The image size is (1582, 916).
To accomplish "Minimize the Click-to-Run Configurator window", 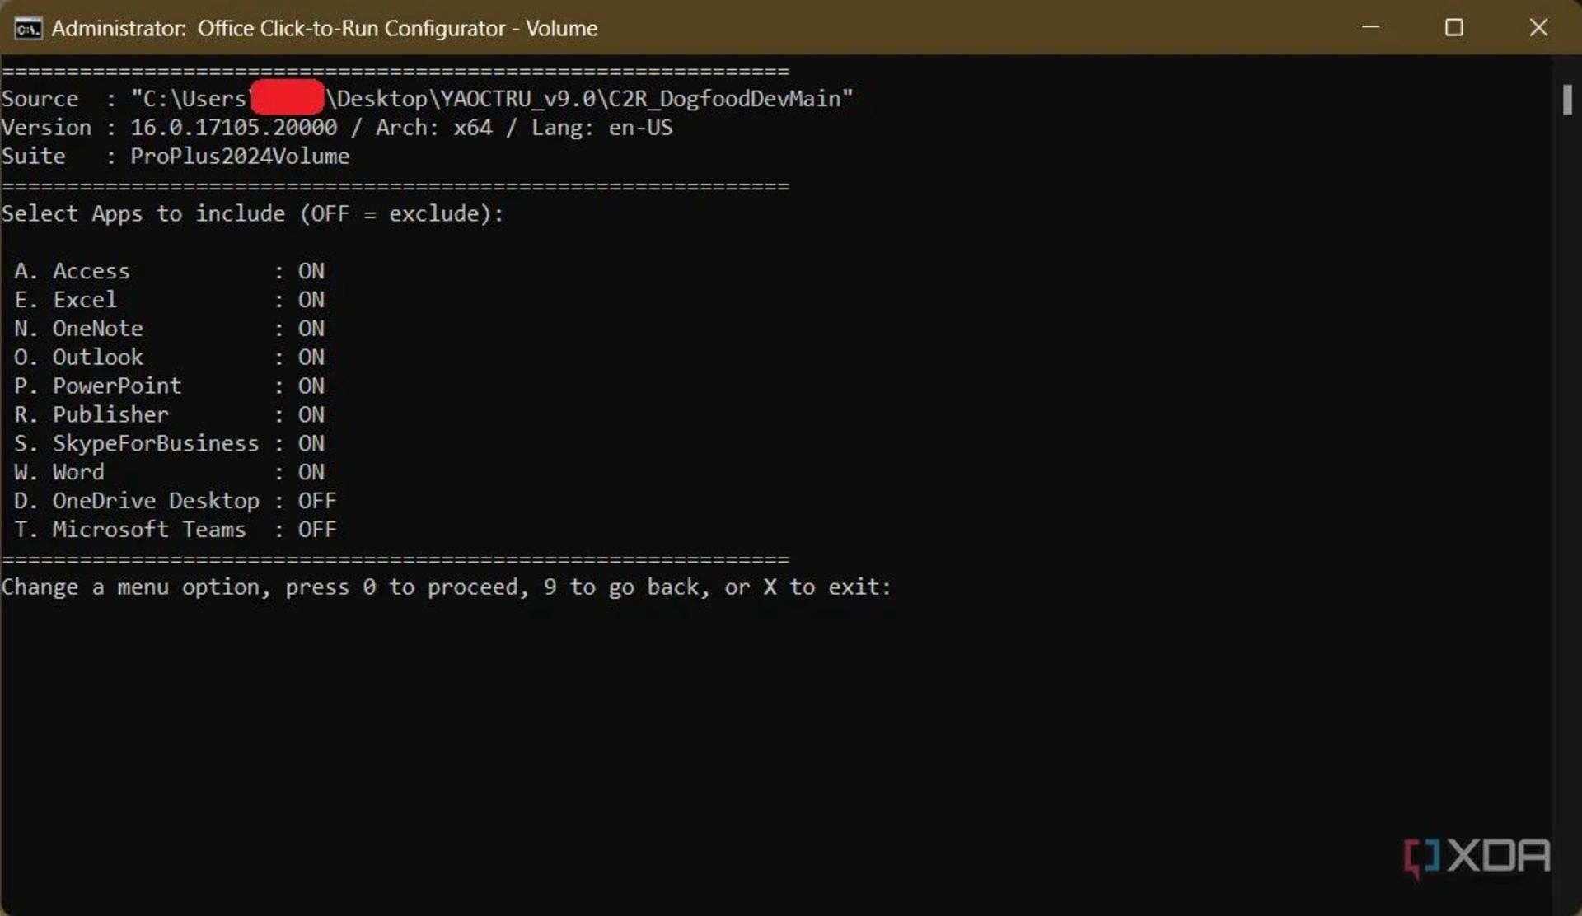I will pyautogui.click(x=1370, y=27).
